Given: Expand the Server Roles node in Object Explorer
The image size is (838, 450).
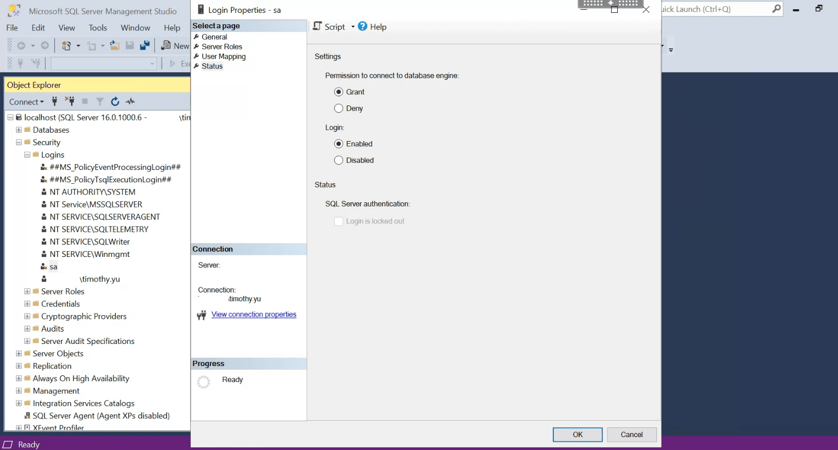Looking at the screenshot, I should click(x=27, y=291).
